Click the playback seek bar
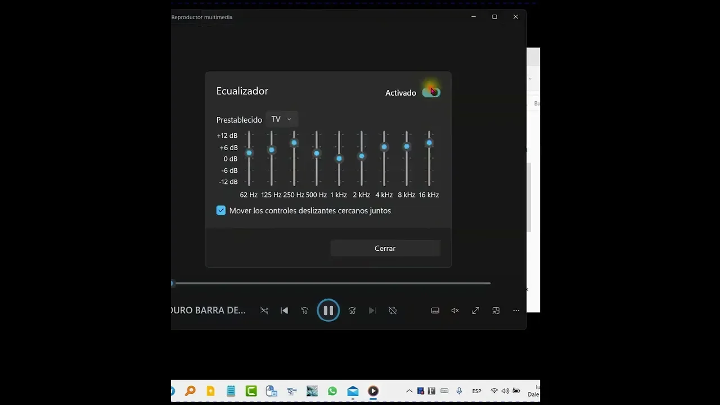This screenshot has height=405, width=720. (331, 283)
